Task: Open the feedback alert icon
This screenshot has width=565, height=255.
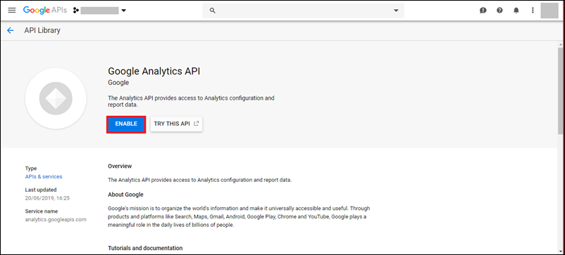Action: pos(483,11)
